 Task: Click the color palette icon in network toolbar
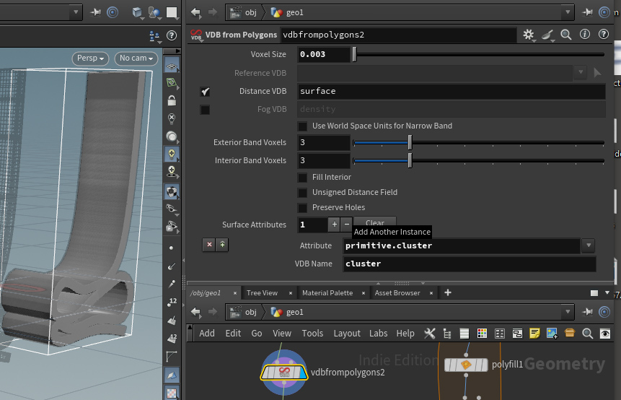[x=482, y=333]
